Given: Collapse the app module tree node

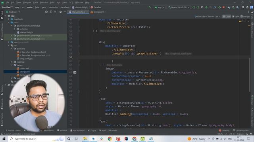Looking at the screenshot, I should coord(6,16).
